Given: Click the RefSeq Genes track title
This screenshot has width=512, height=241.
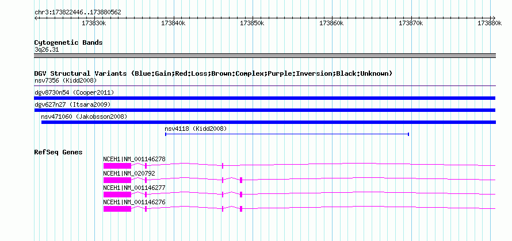Looking at the screenshot, I should click(59, 152).
